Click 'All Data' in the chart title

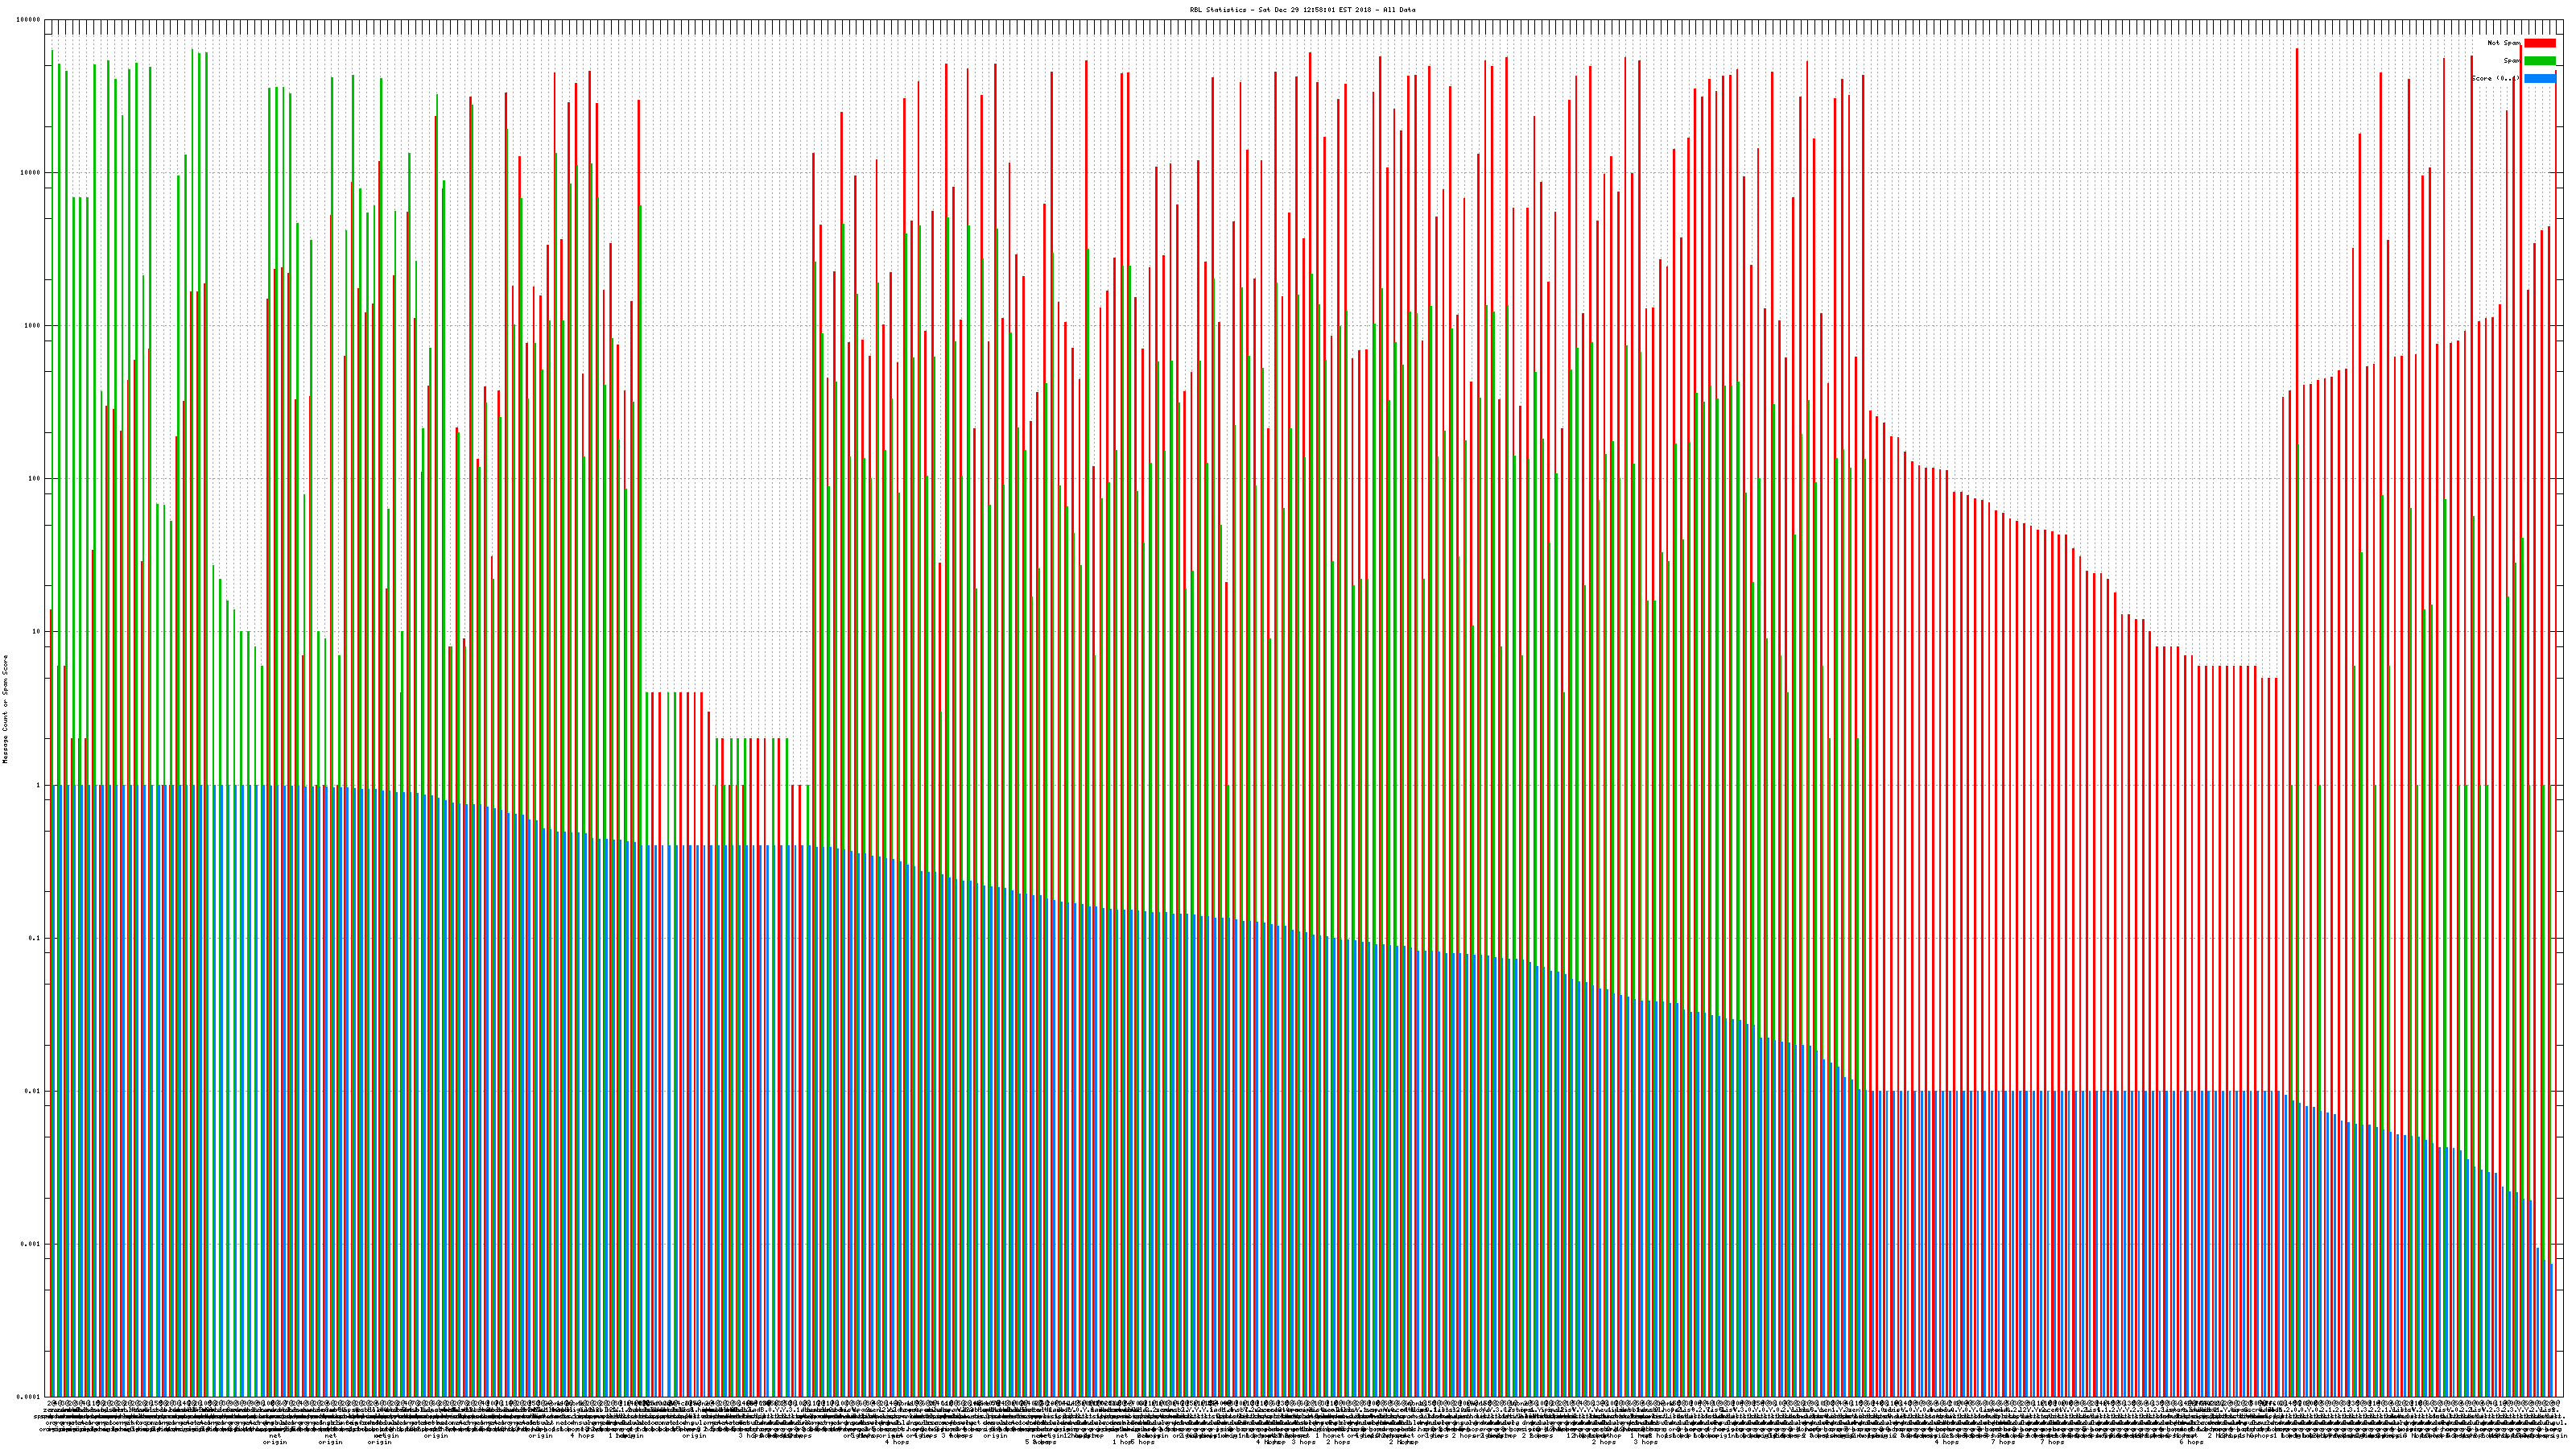[x=1399, y=10]
